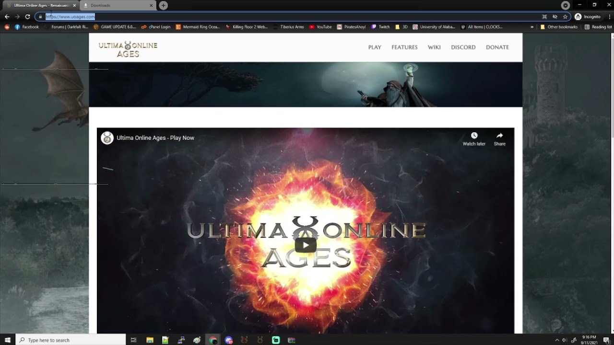The image size is (614, 345).
Task: Open the taskbar app with the striped archive icon
Action: [x=291, y=340]
